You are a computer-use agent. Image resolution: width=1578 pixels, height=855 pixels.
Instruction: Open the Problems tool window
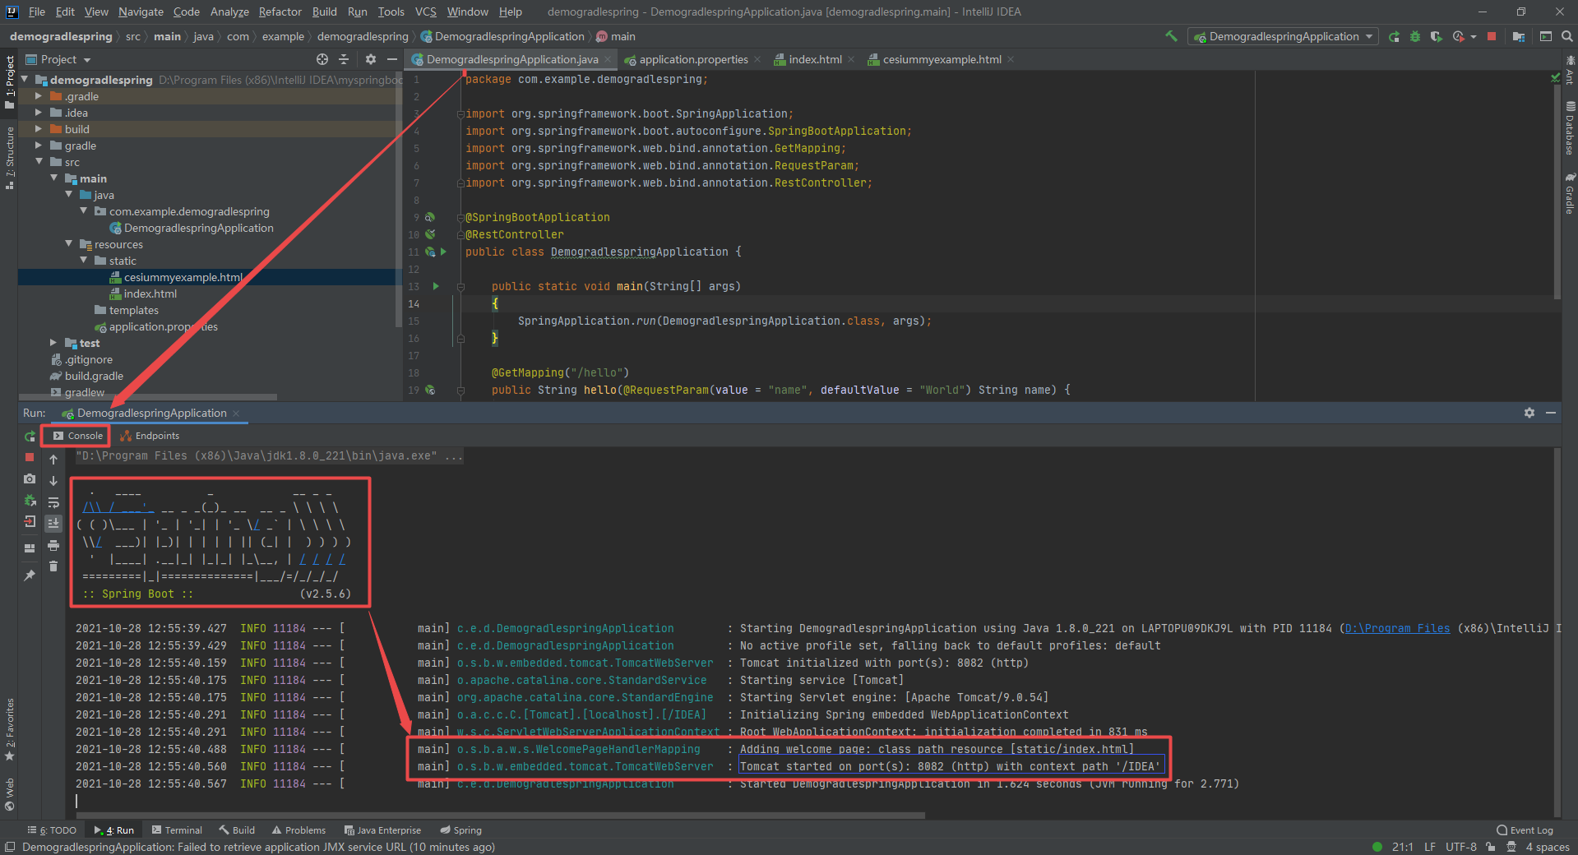(x=298, y=830)
